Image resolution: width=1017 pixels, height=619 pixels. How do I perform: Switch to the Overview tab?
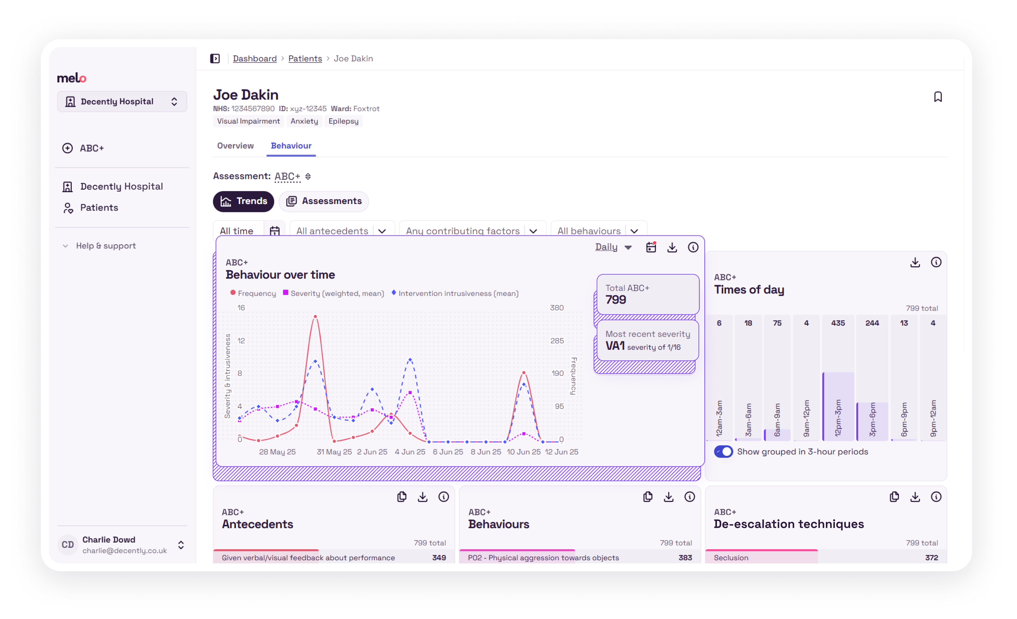(235, 146)
